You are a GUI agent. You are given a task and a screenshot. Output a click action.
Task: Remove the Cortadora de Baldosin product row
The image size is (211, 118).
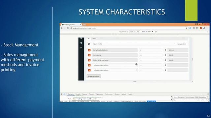(x=89, y=50)
